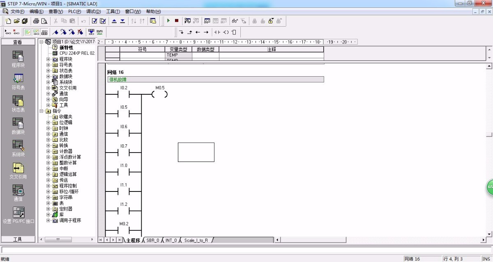Click the editor horizontal scrollbar right arrow

[484, 240]
